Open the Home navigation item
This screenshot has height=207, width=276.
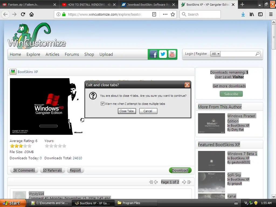[15, 54]
